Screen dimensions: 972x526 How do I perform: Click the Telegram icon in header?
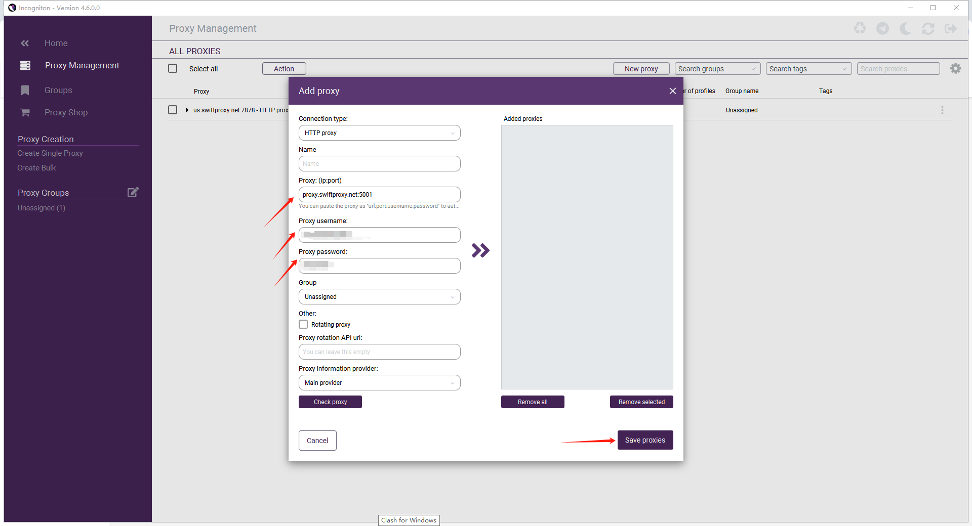pos(882,29)
